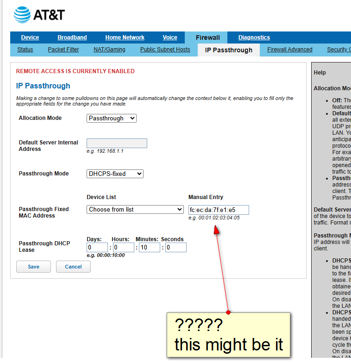The height and width of the screenshot is (362, 351).
Task: Click the lease Days input field
Action: pos(97,248)
